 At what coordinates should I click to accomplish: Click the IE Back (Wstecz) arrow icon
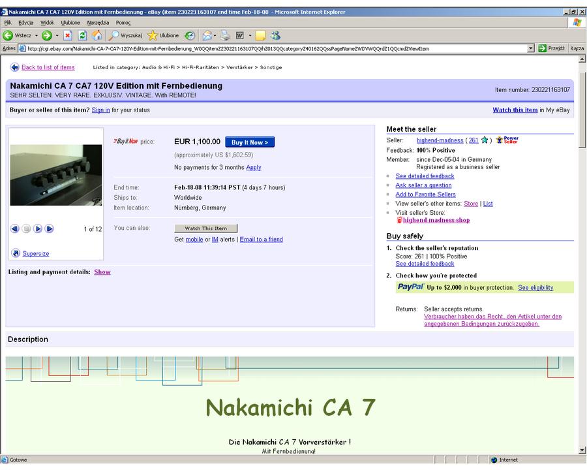[7, 36]
